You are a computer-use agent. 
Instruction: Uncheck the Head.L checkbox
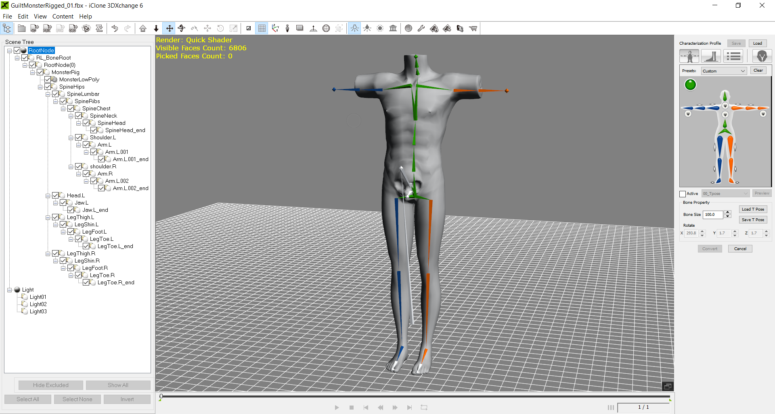point(55,195)
